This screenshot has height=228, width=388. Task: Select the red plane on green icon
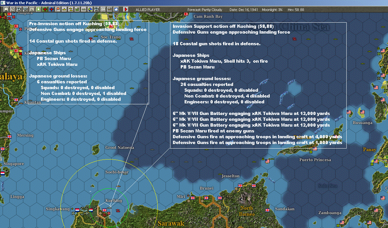[x=45, y=10]
